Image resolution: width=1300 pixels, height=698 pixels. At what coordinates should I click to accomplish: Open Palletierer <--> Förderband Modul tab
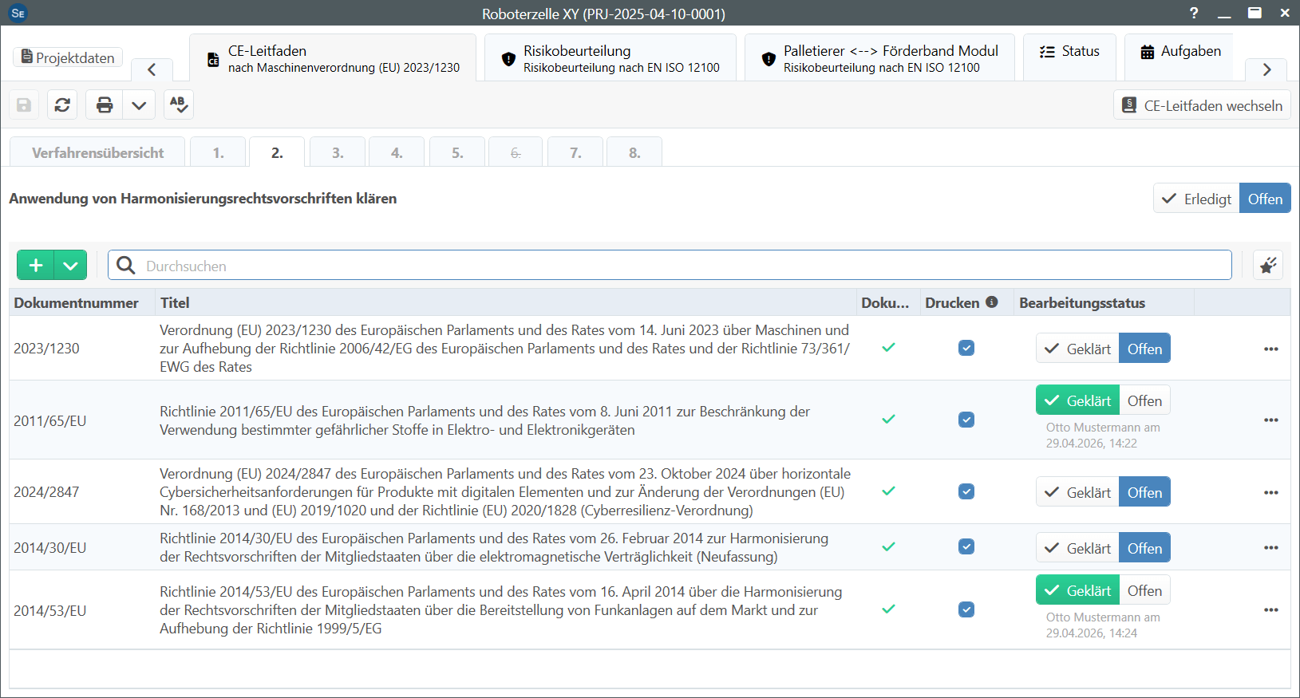click(879, 58)
